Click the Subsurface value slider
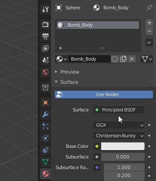Viewport: 156px width, 181px height. [123, 157]
